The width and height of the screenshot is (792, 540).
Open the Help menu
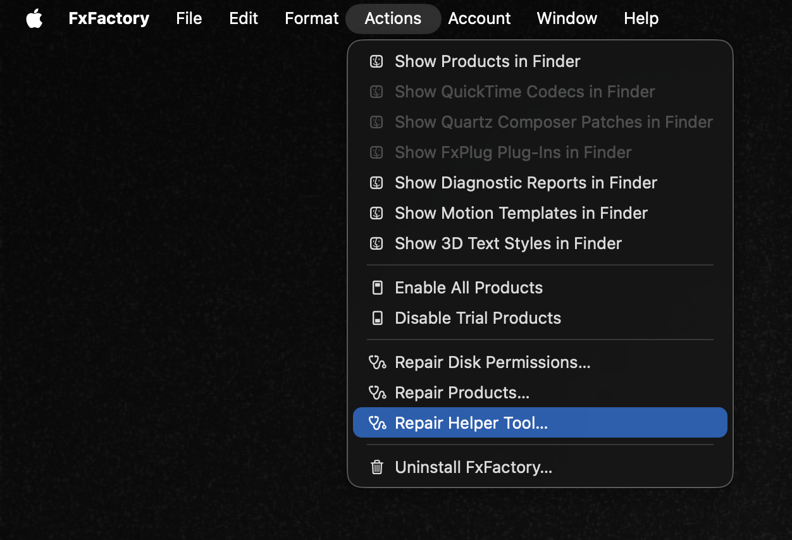tap(641, 18)
